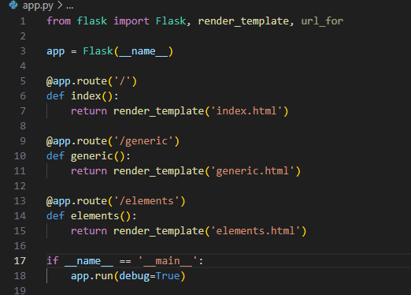Click the '/generic' route string
The image size is (411, 295).
tap(143, 141)
